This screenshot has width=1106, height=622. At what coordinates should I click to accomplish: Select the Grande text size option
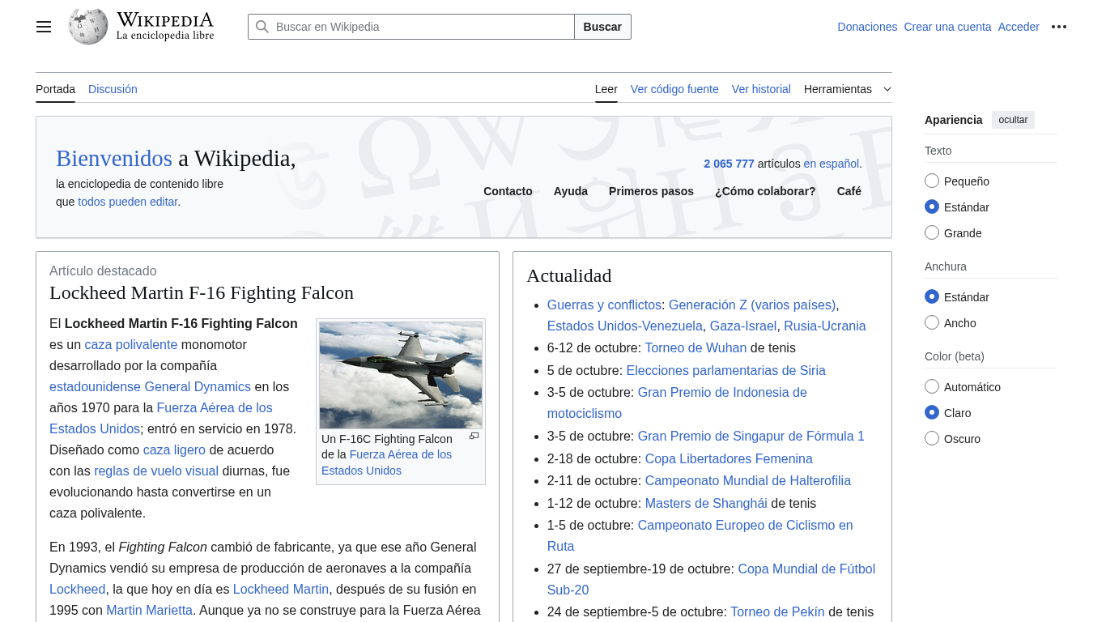pyautogui.click(x=932, y=233)
